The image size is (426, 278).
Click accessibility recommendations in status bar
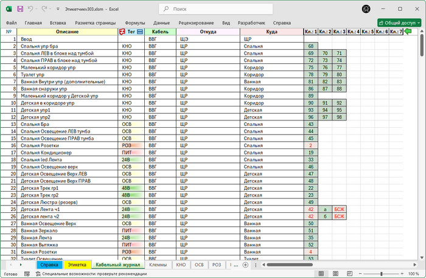(91, 274)
